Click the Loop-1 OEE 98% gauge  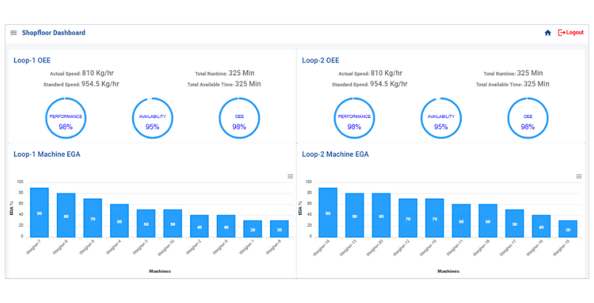click(239, 119)
